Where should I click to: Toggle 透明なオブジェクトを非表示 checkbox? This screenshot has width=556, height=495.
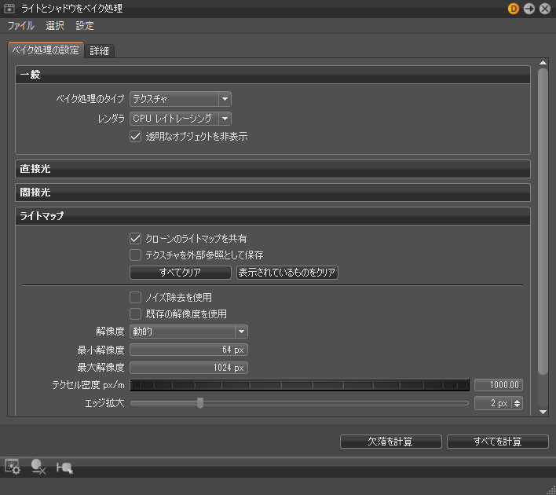135,136
